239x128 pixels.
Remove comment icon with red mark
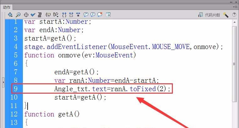pyautogui.click(x=100, y=15)
